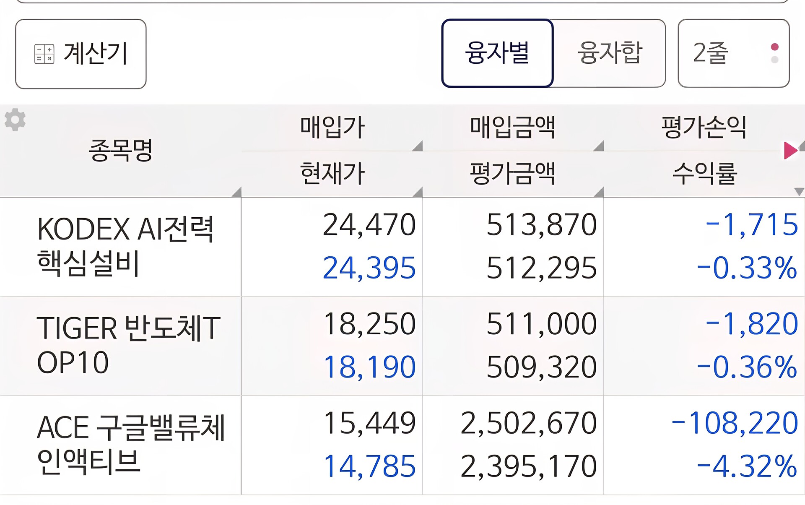Sort by the 평가금액 column header
The image size is (805, 505).
[512, 174]
